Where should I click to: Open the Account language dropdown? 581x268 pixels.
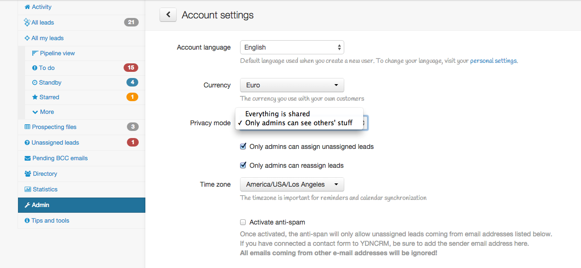click(292, 47)
